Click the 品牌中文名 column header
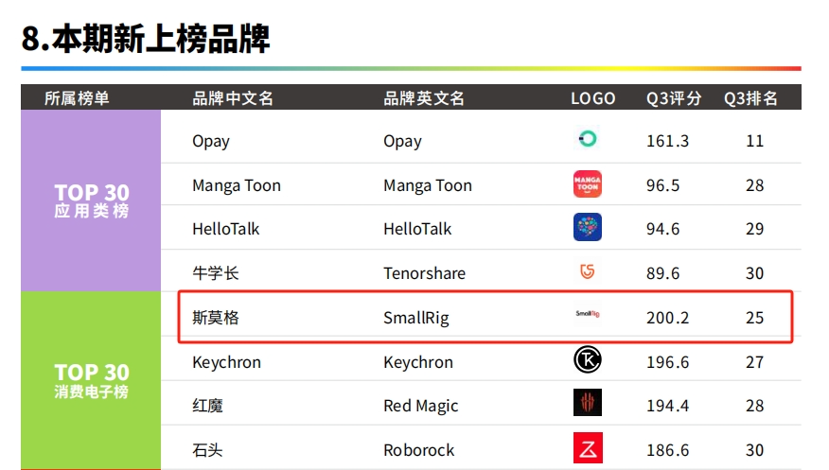The width and height of the screenshot is (829, 470). click(233, 98)
